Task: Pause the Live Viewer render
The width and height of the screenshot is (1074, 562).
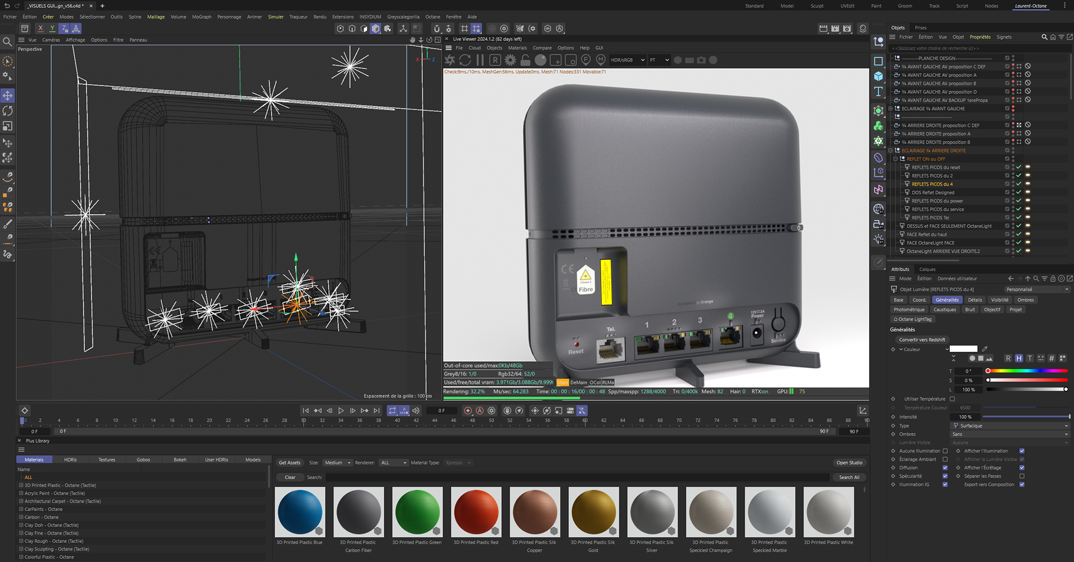Action: (x=480, y=60)
